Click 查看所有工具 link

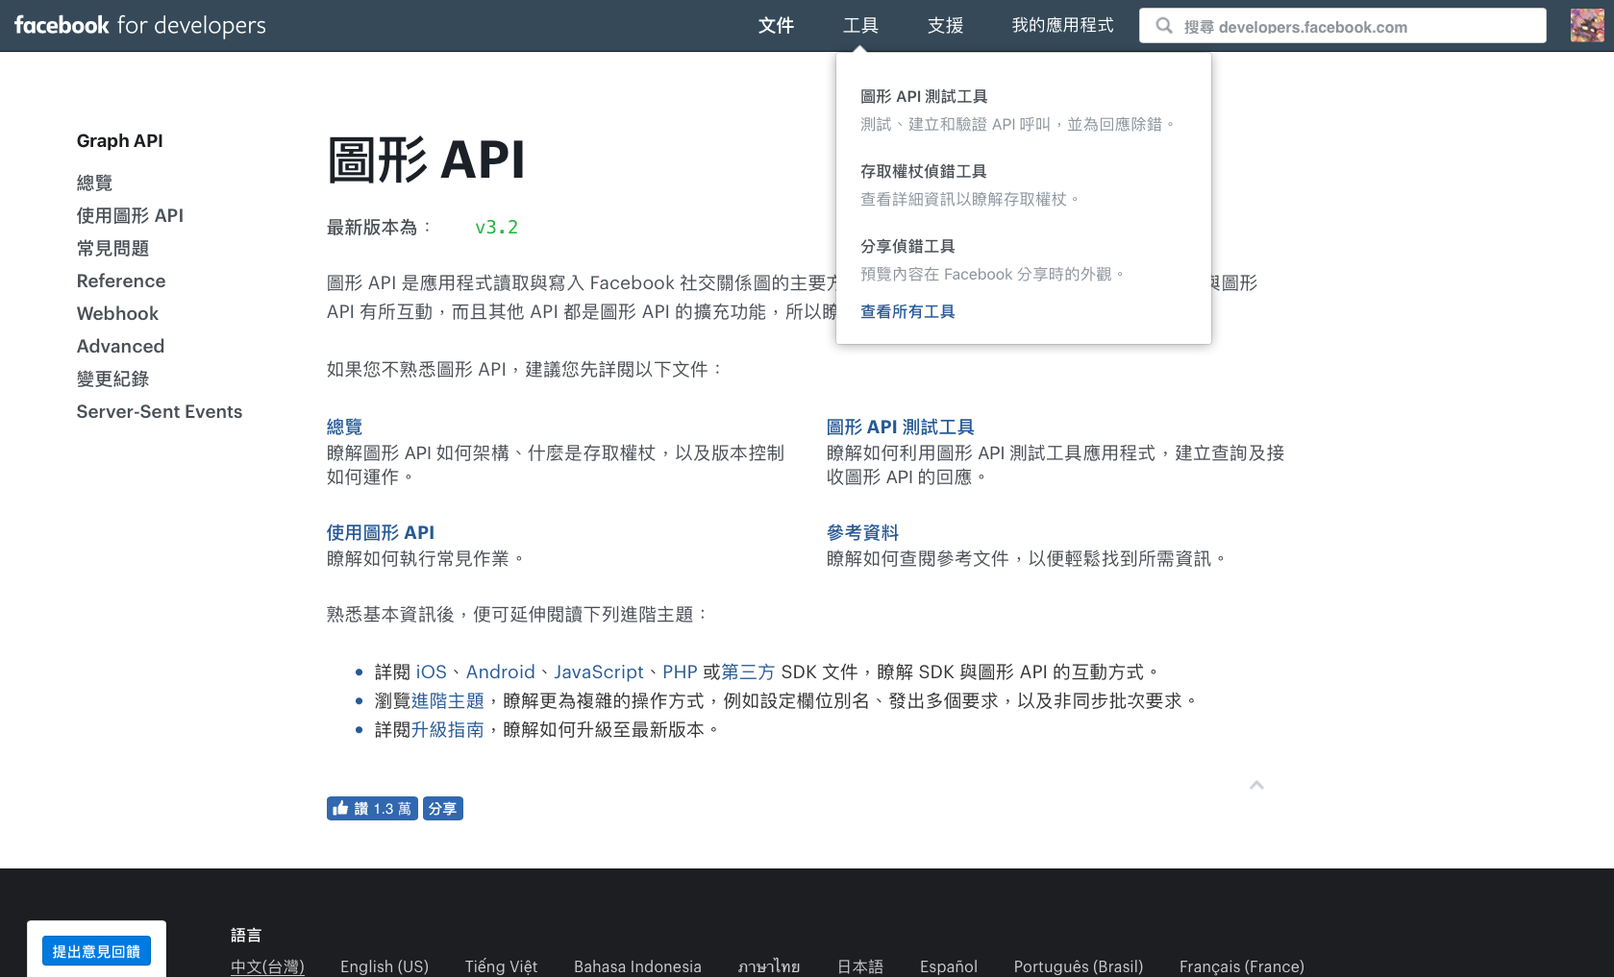click(907, 311)
